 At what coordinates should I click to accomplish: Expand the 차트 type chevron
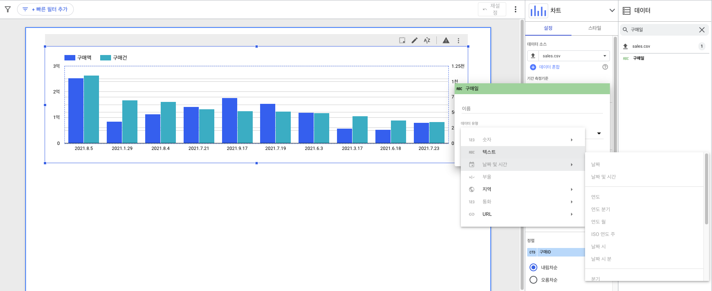tap(612, 10)
